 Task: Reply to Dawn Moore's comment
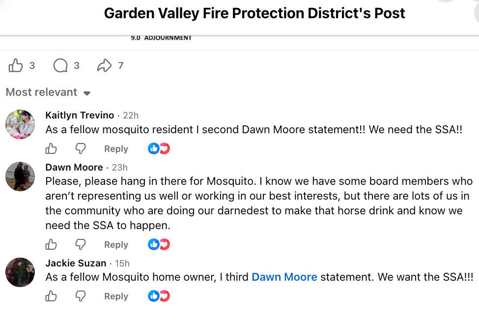click(116, 245)
